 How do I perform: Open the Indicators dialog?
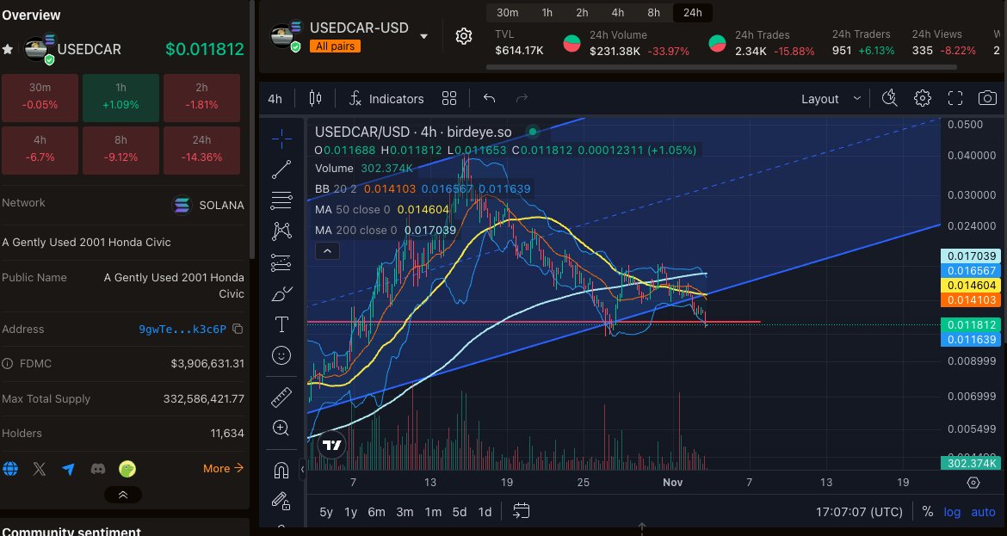[386, 98]
